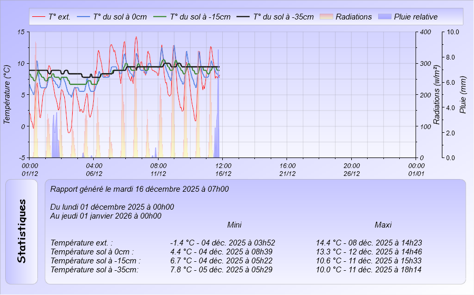Click the 'Température sol à 0cm :' row label
Image resolution: width=474 pixels, height=295 pixels.
tap(92, 252)
